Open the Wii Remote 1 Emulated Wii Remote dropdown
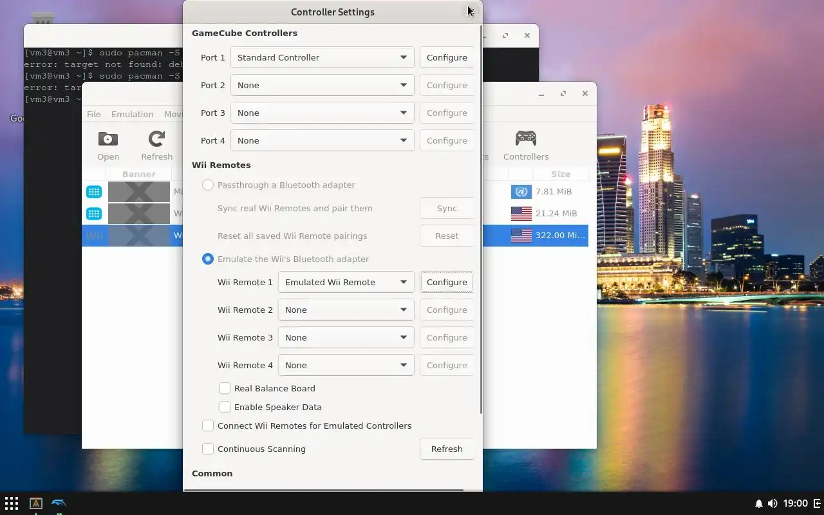 (x=346, y=282)
